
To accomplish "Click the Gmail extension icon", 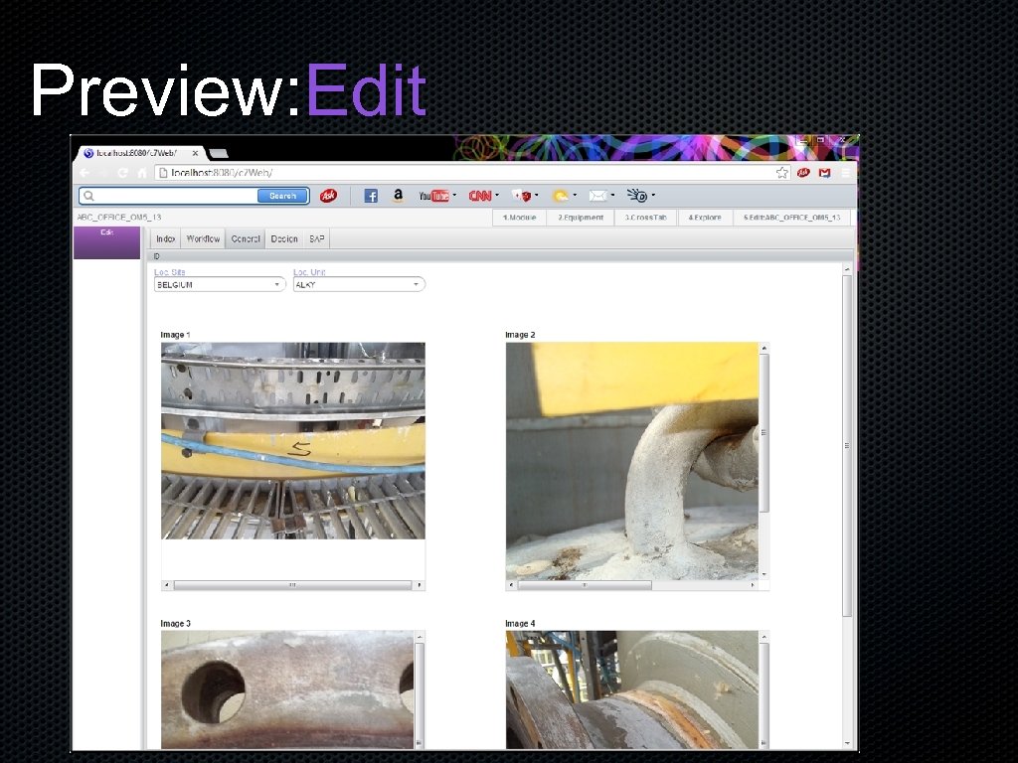I will (824, 173).
